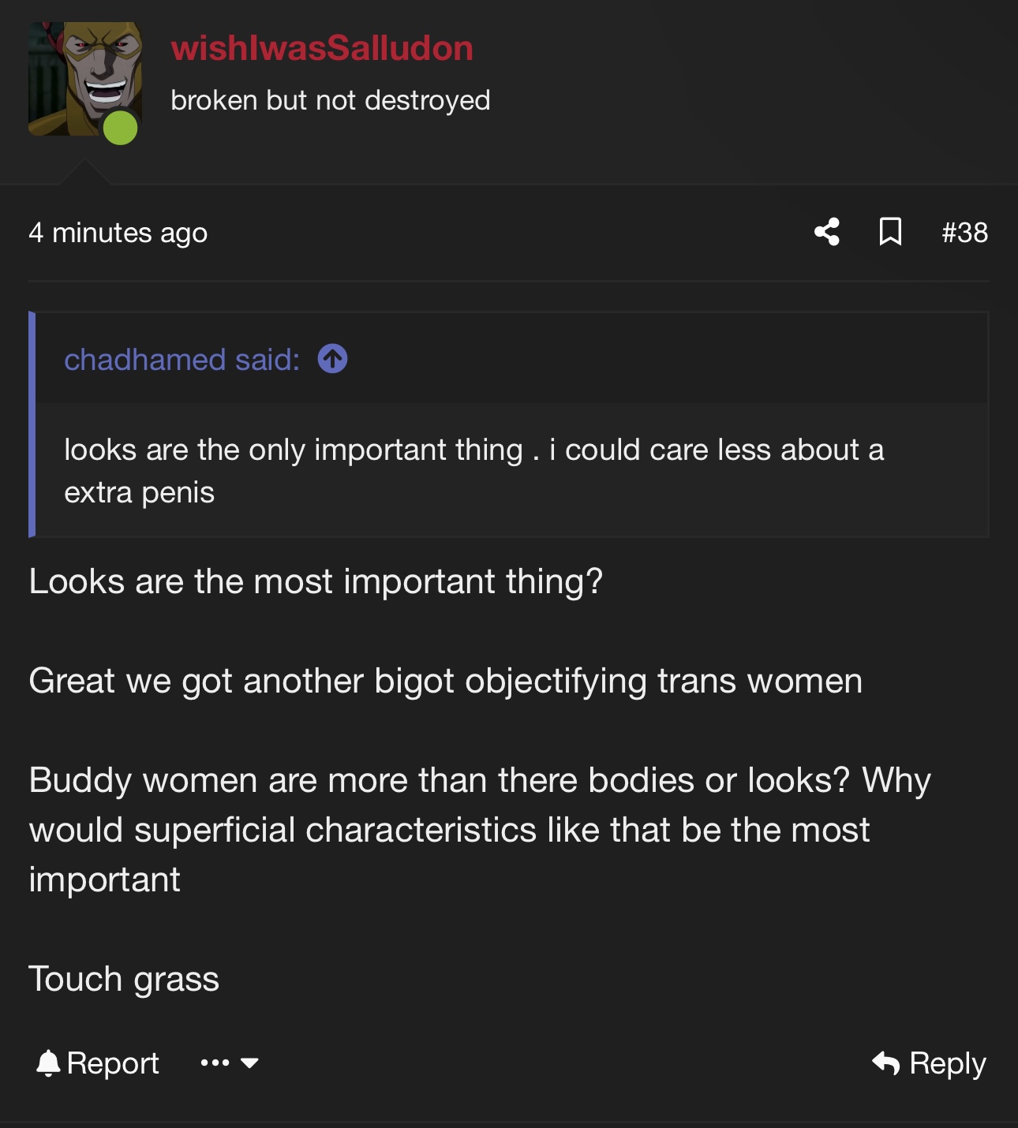Screen dimensions: 1018x1128
Task: Click the green online status dot
Action: tap(121, 128)
